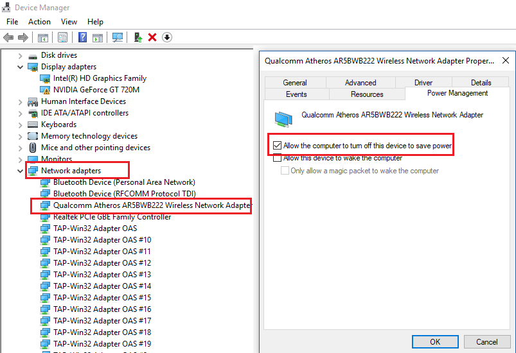516x353 pixels.
Task: Click the Mice and other pointing devices icon
Action: pos(33,148)
